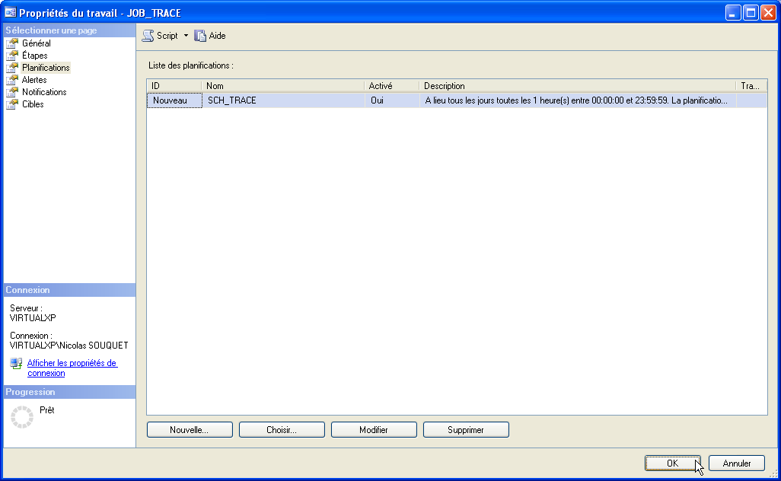Click the Étapes page icon
The image size is (781, 481).
click(12, 56)
